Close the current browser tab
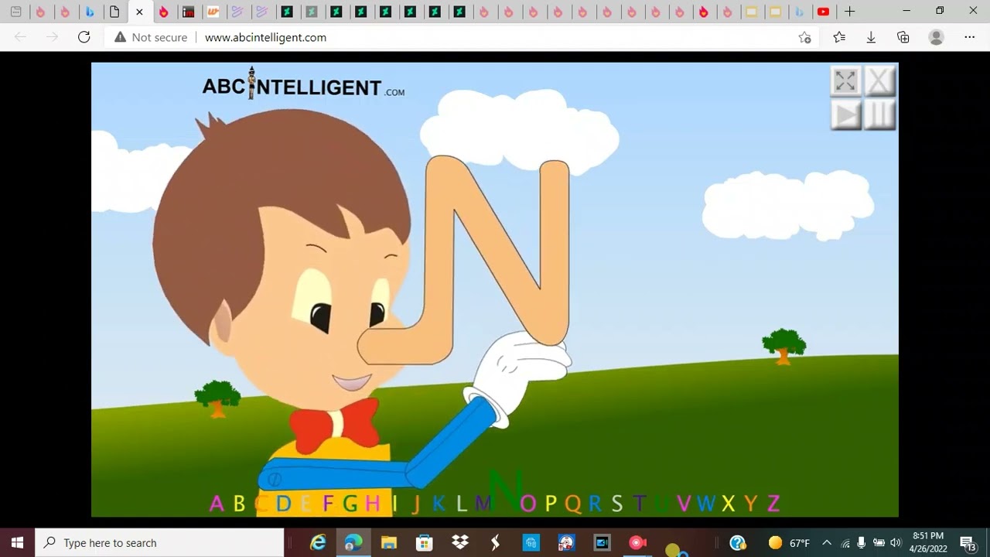 coord(139,12)
